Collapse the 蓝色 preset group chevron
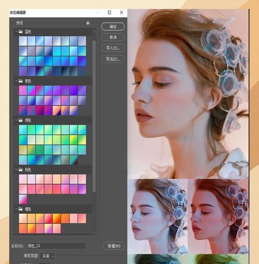This screenshot has height=264, width=259. coord(16,32)
